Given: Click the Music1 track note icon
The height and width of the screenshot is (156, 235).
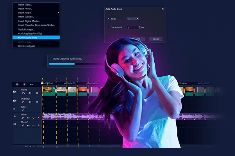Looking at the screenshot, I should (x=14, y=124).
